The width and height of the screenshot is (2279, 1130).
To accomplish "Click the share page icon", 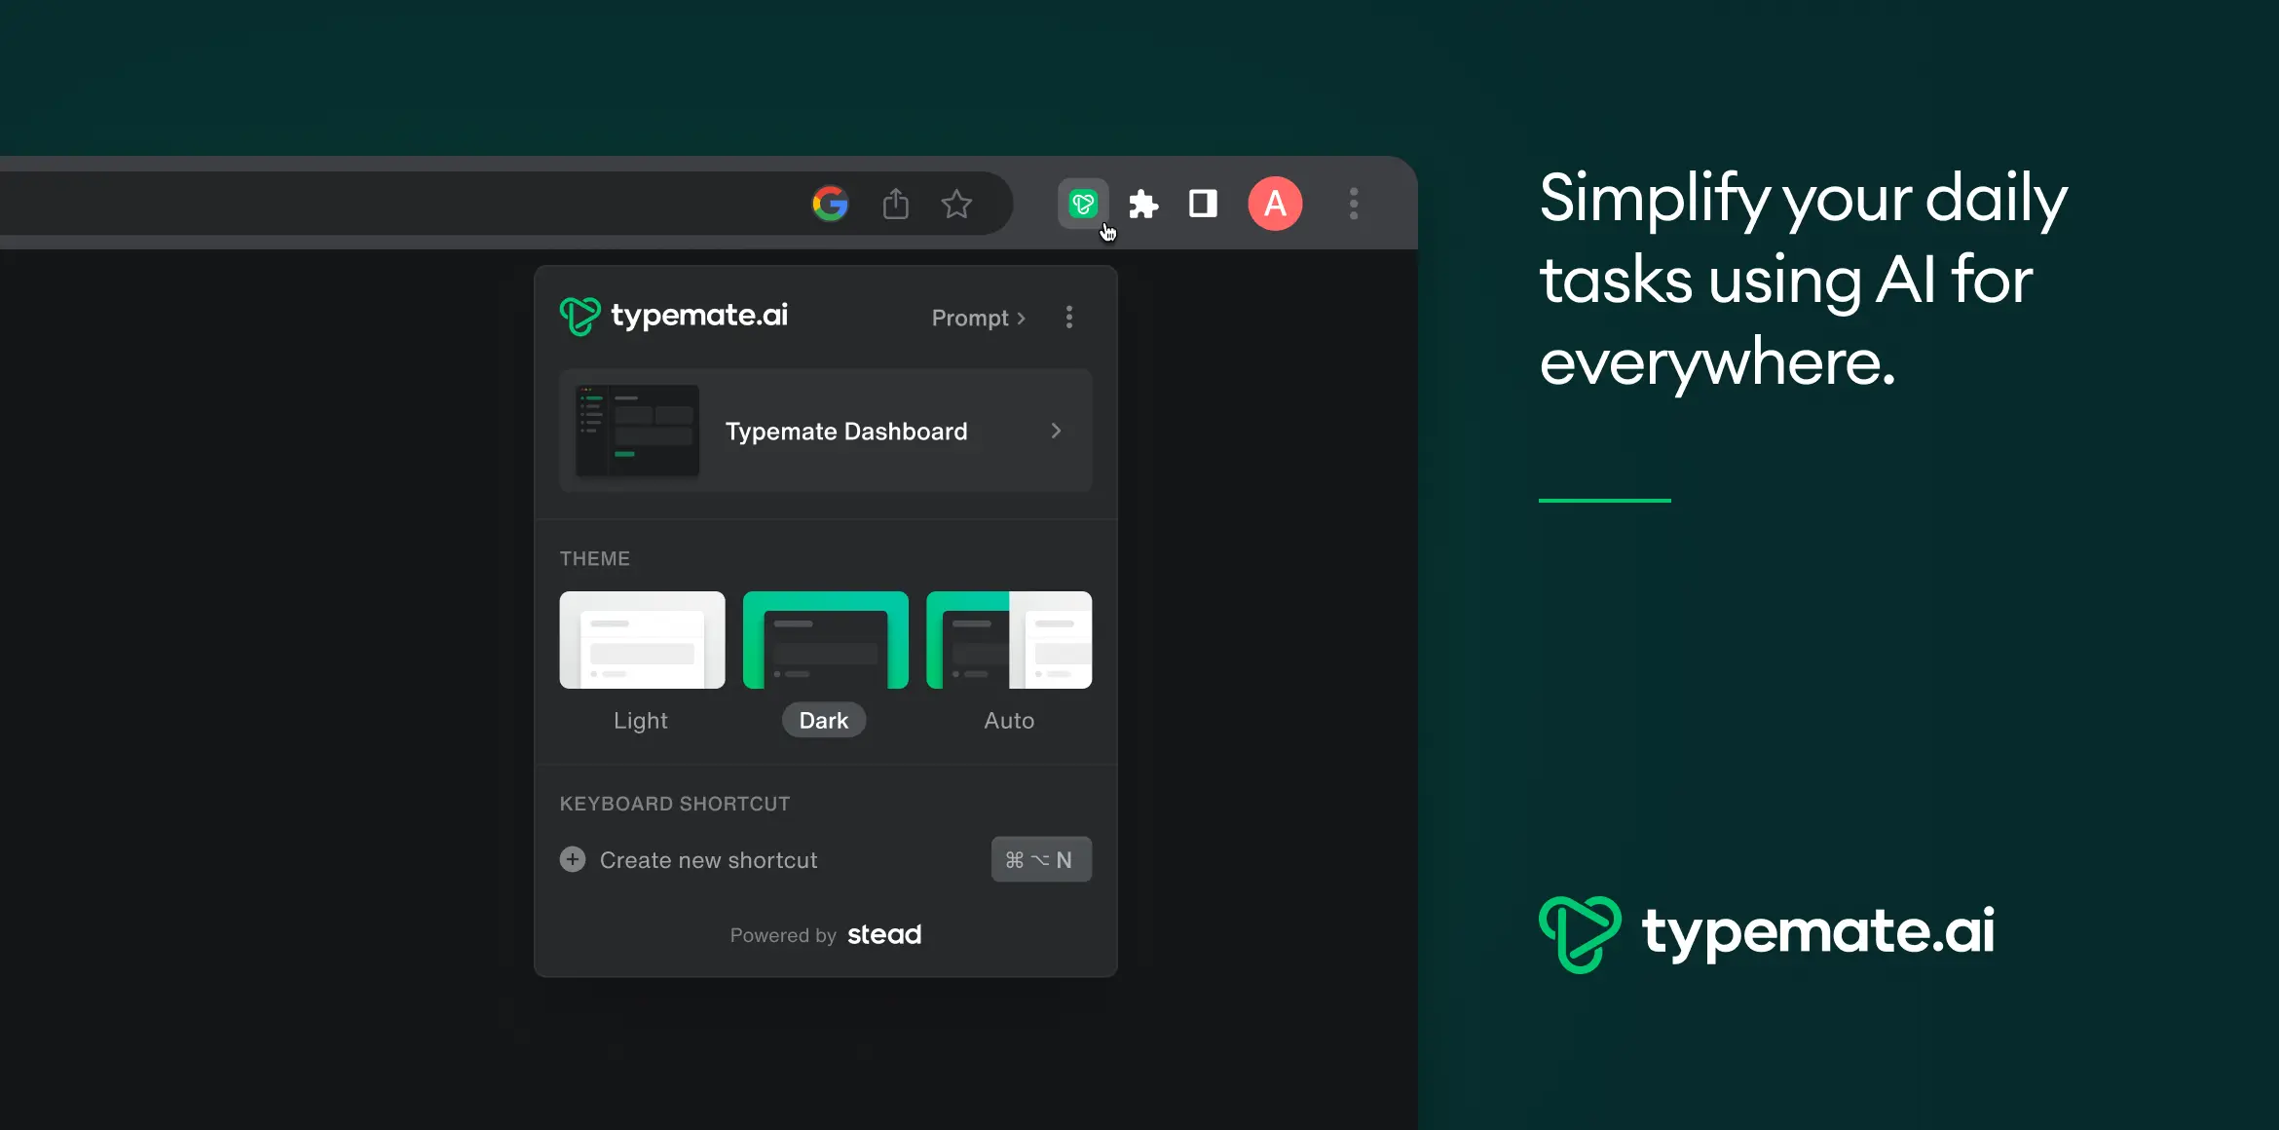I will 895,204.
